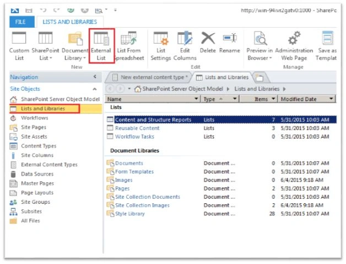The width and height of the screenshot is (346, 264).
Task: Open the Name column filter dropdown
Action: (x=196, y=99)
